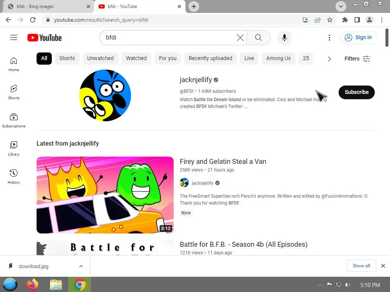Switch to the bfdi - Bing images tab
This screenshot has height=292, width=390.
click(47, 6)
